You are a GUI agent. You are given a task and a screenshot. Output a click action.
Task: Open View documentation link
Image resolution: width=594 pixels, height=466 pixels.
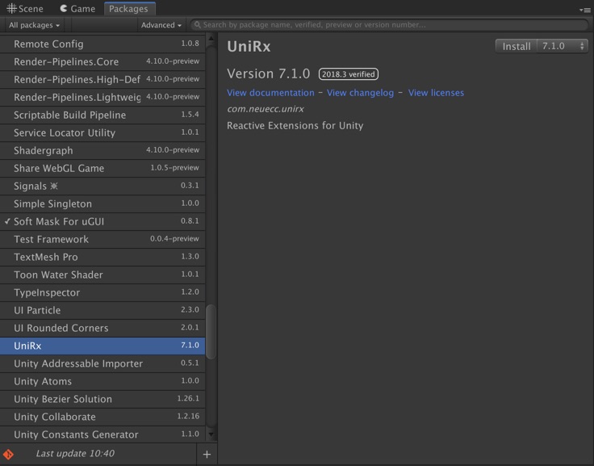[270, 93]
